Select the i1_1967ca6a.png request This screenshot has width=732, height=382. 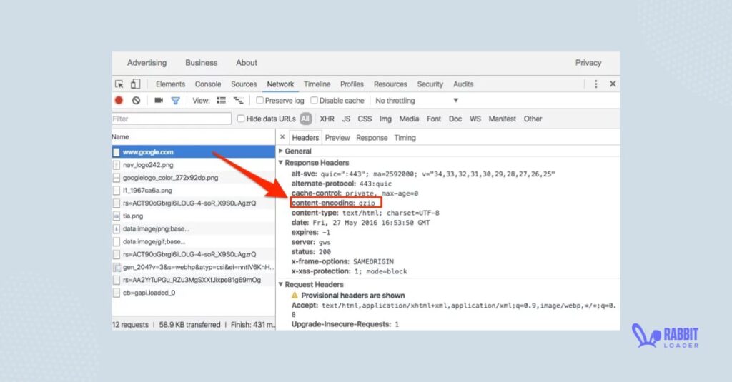194,191
